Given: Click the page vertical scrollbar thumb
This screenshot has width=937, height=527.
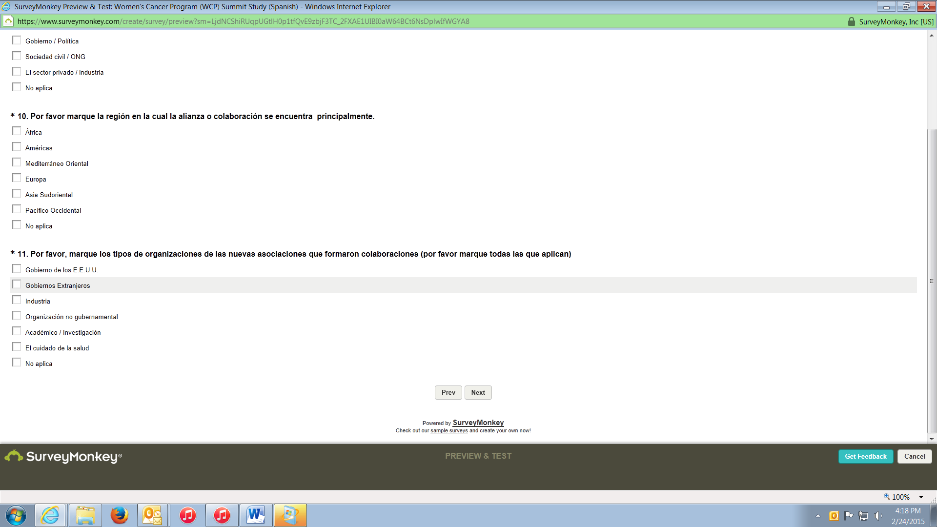Looking at the screenshot, I should pos(932,281).
